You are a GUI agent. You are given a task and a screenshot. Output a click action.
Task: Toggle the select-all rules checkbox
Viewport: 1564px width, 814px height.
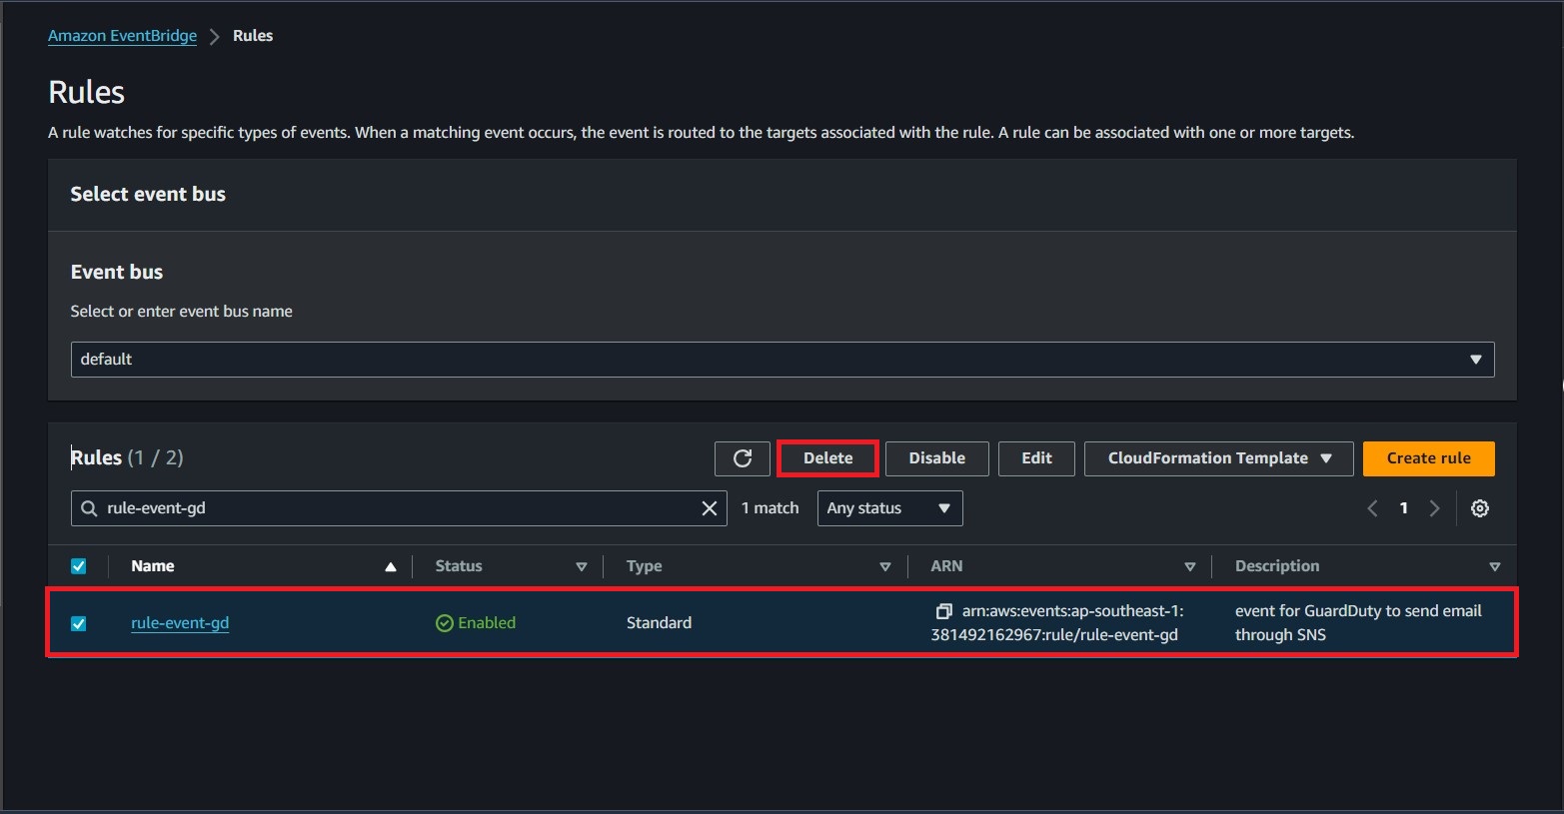79,566
